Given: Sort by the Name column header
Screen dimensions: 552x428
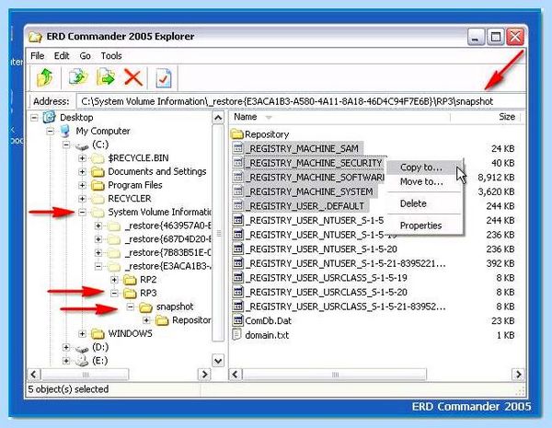Looking at the screenshot, I should [x=339, y=117].
